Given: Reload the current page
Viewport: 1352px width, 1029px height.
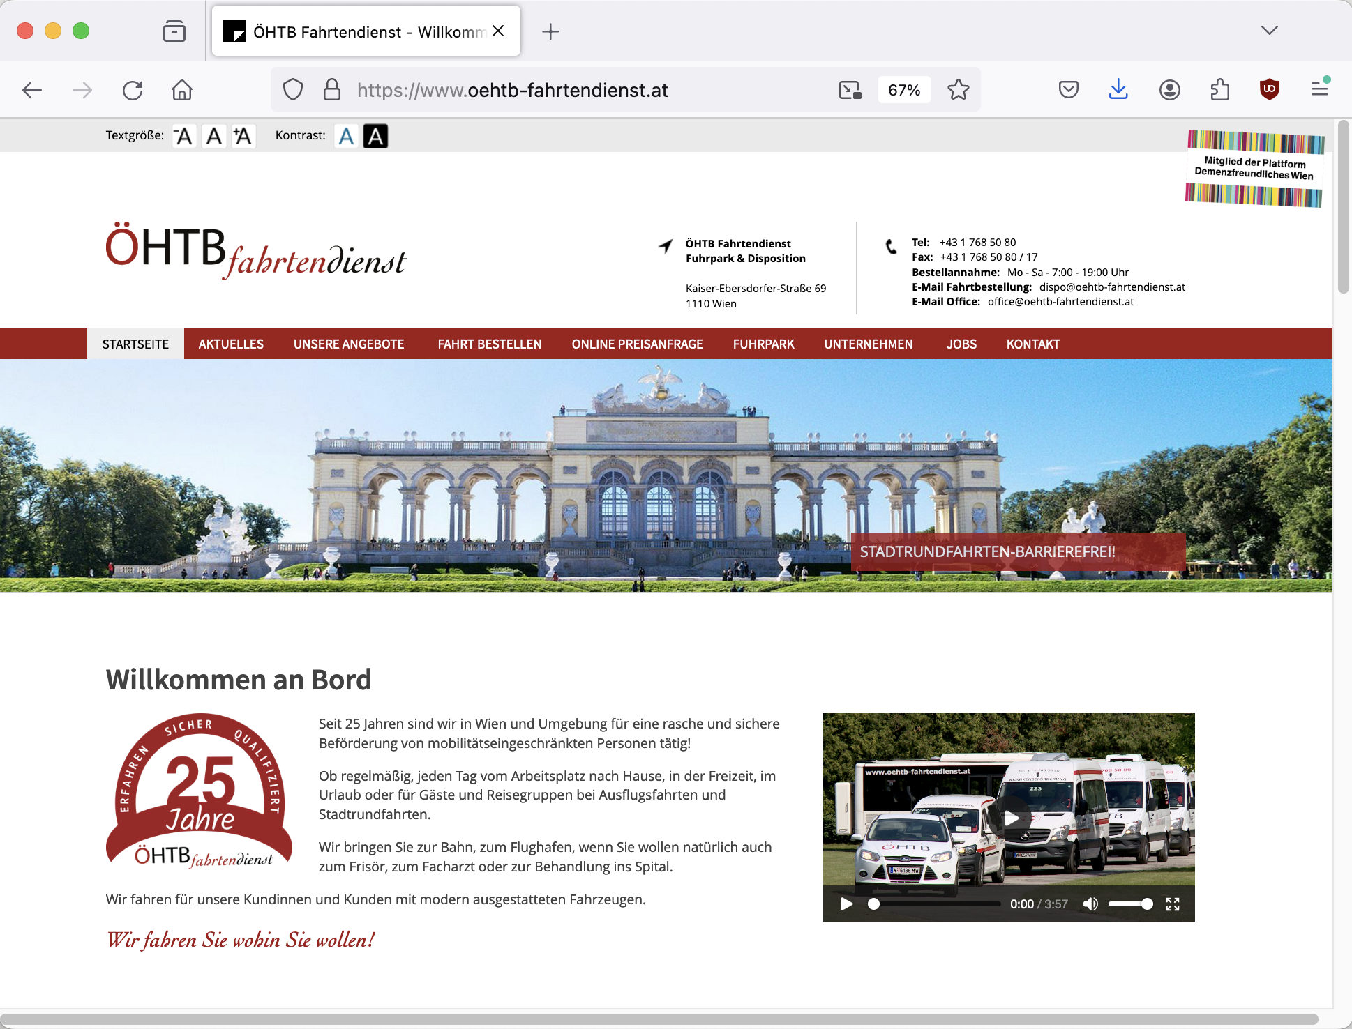Looking at the screenshot, I should click(x=133, y=90).
